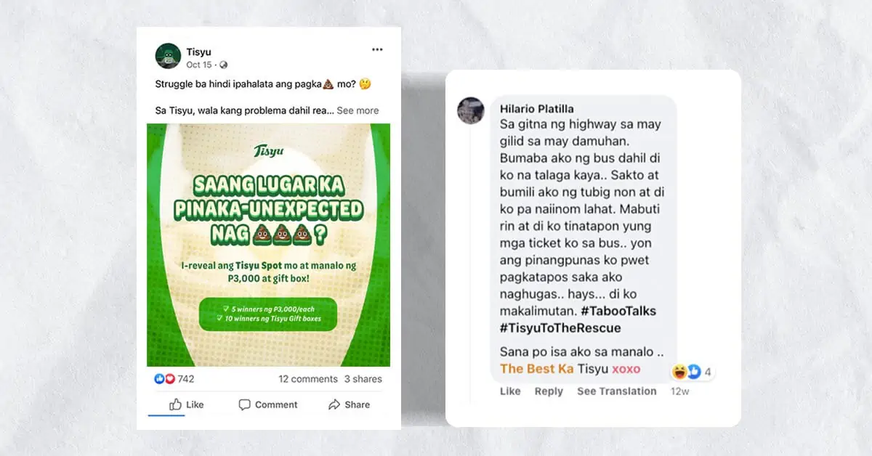The width and height of the screenshot is (872, 456).
Task: Open the 12 comments list
Action: tap(308, 378)
